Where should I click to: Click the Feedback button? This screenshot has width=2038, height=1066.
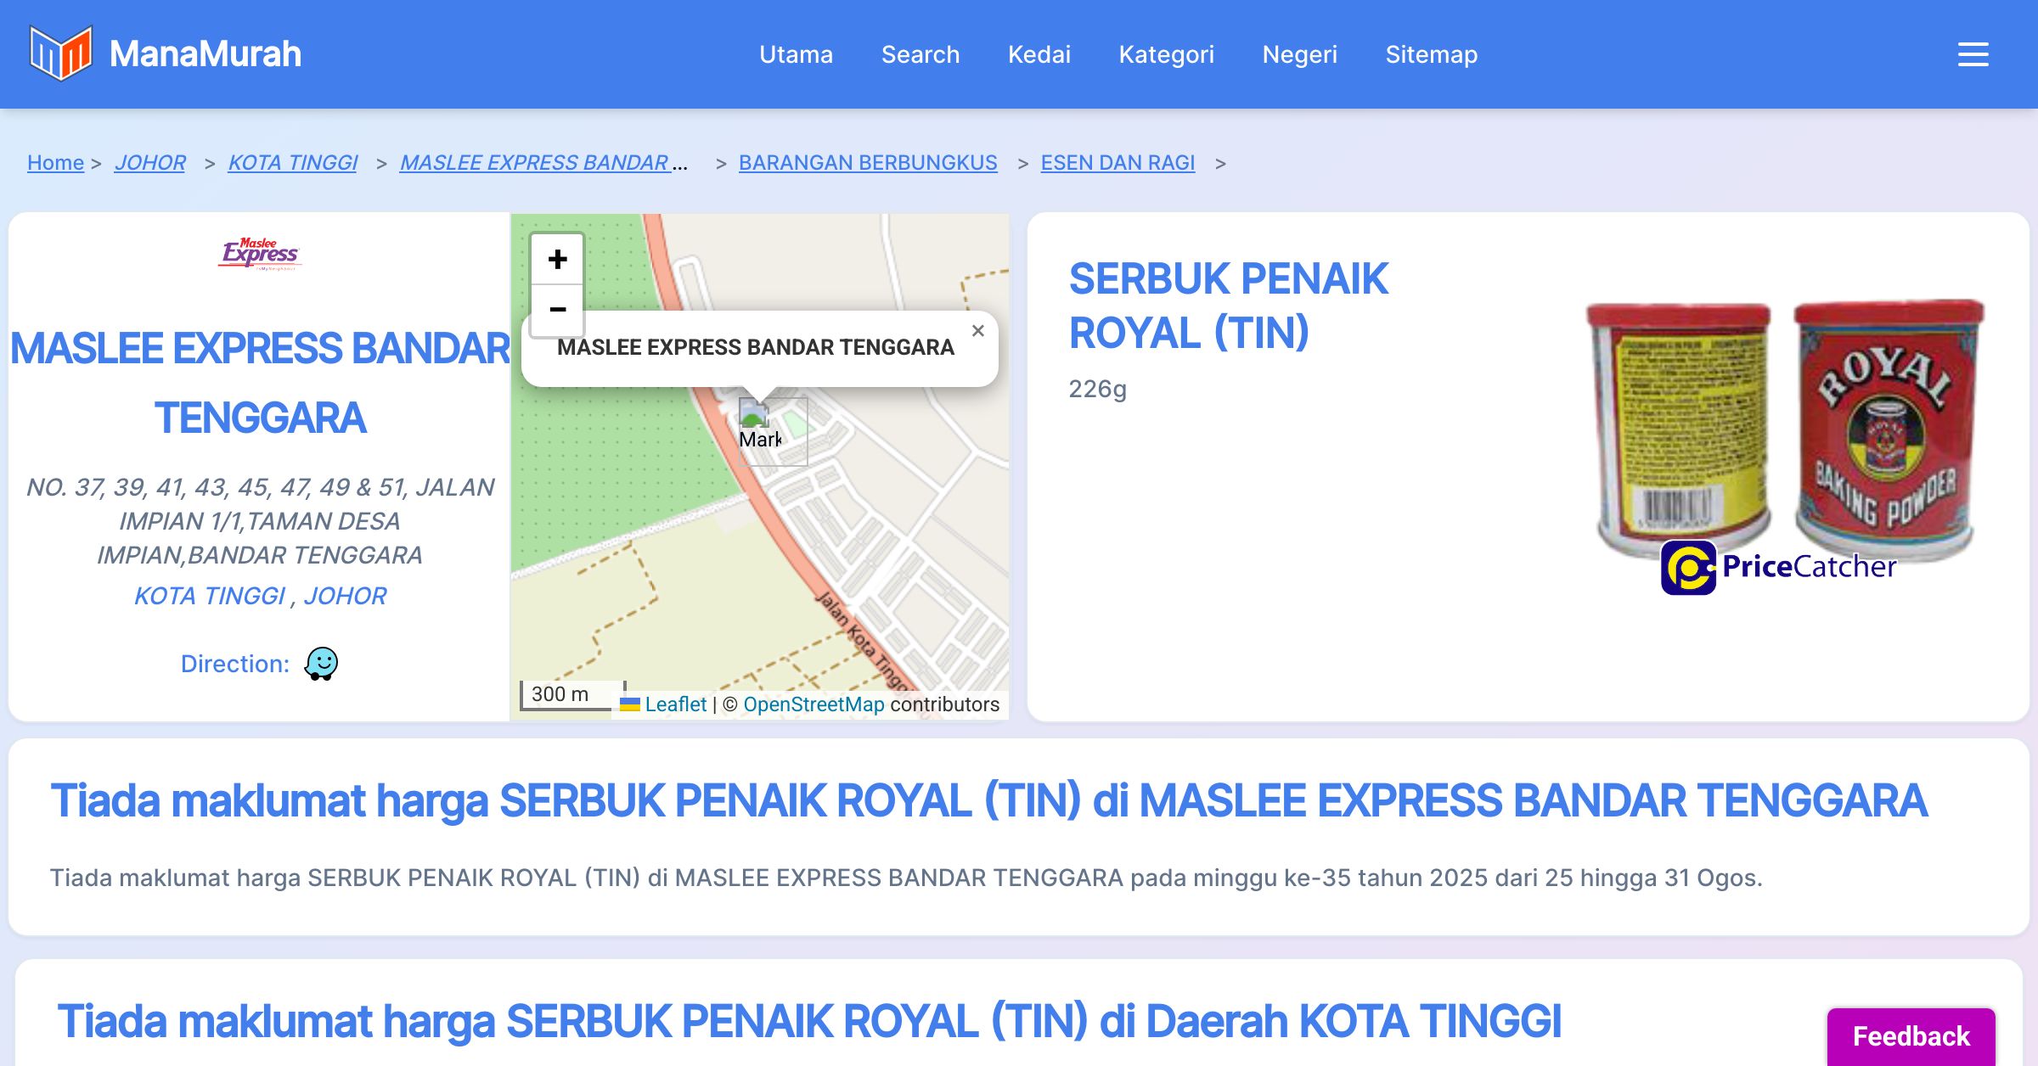tap(1911, 1035)
